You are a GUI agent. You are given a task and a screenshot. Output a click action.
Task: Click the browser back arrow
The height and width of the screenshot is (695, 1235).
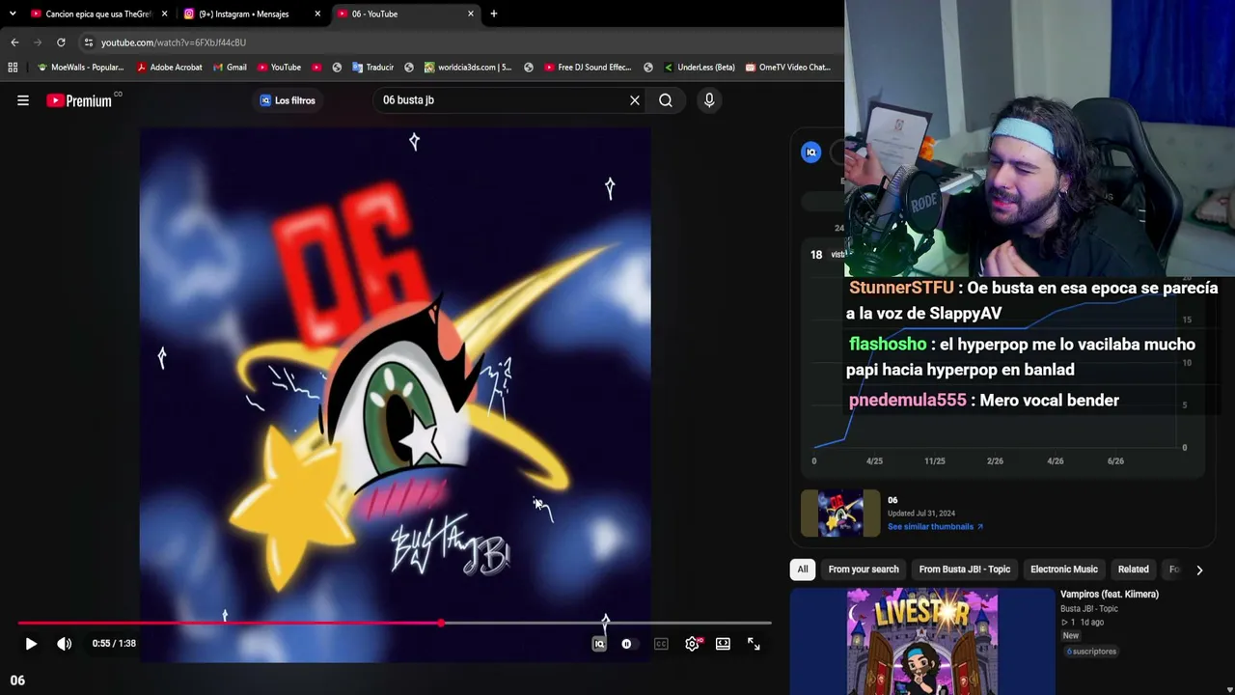click(14, 42)
